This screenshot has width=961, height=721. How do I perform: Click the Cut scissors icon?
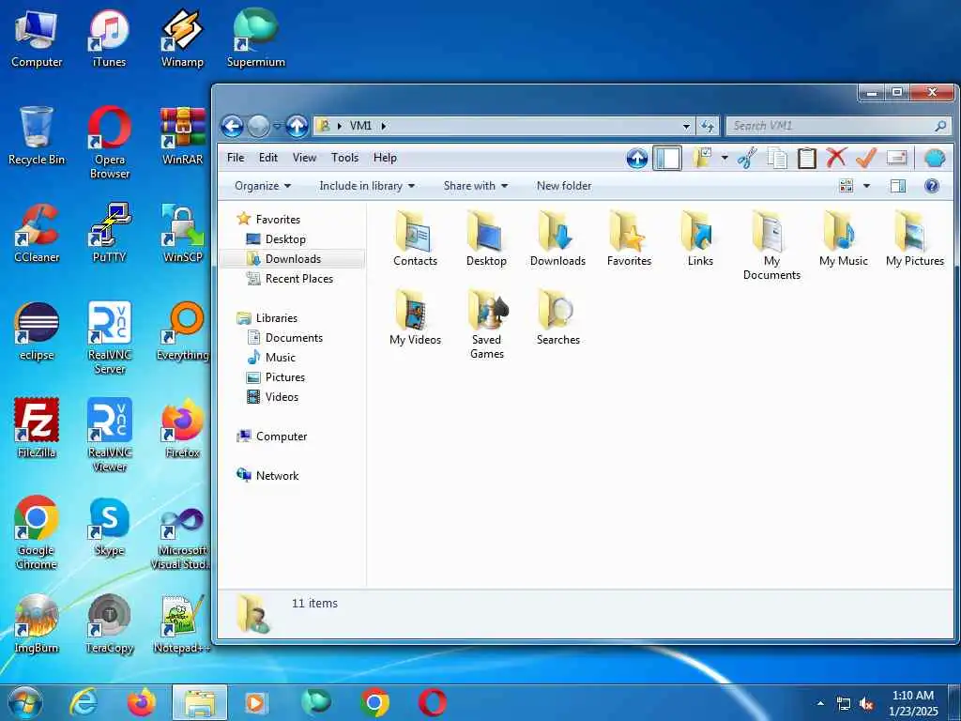coord(747,158)
